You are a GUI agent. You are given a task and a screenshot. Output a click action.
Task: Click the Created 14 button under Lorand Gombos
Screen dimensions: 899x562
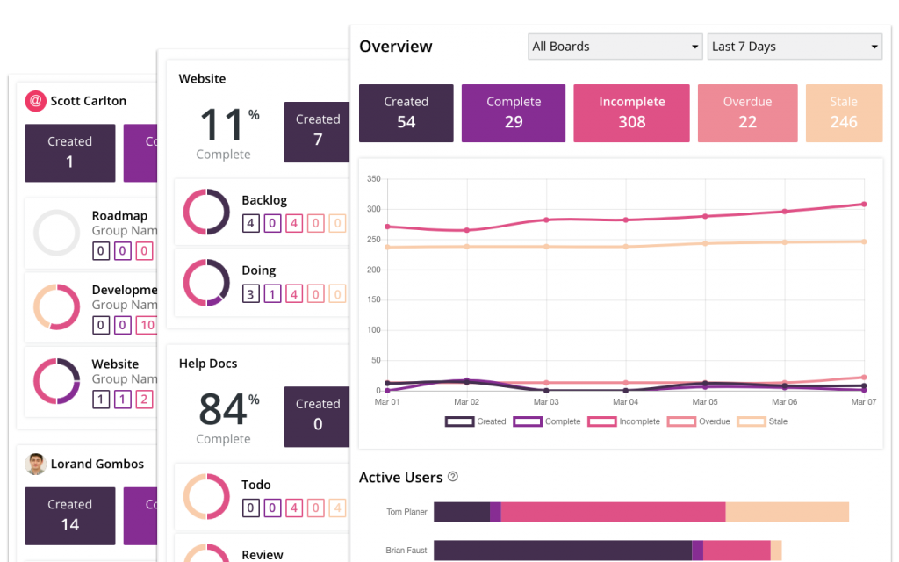tap(69, 515)
